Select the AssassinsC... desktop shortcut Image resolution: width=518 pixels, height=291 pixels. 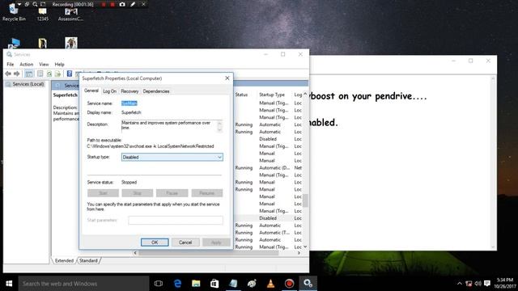pos(70,15)
